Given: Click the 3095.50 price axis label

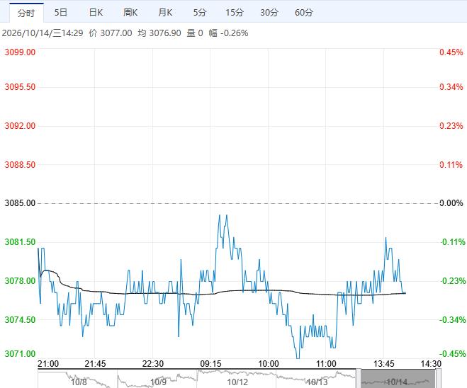Looking at the screenshot, I should point(20,87).
